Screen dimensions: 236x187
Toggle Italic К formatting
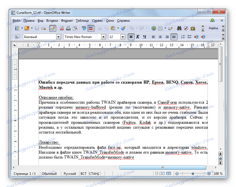pos(138,37)
